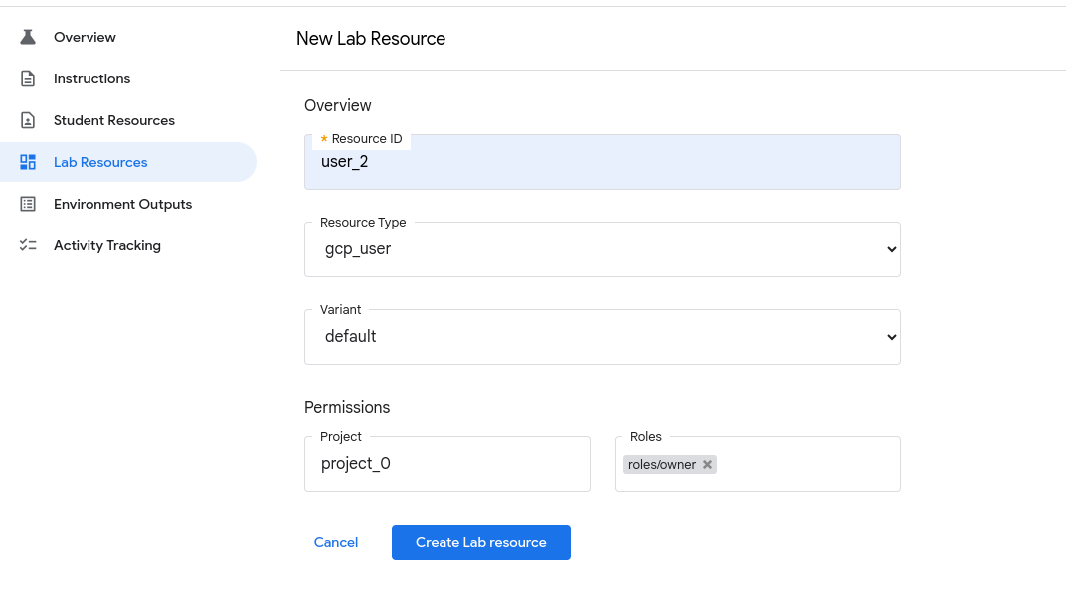Open the Overview sidebar item

point(85,37)
